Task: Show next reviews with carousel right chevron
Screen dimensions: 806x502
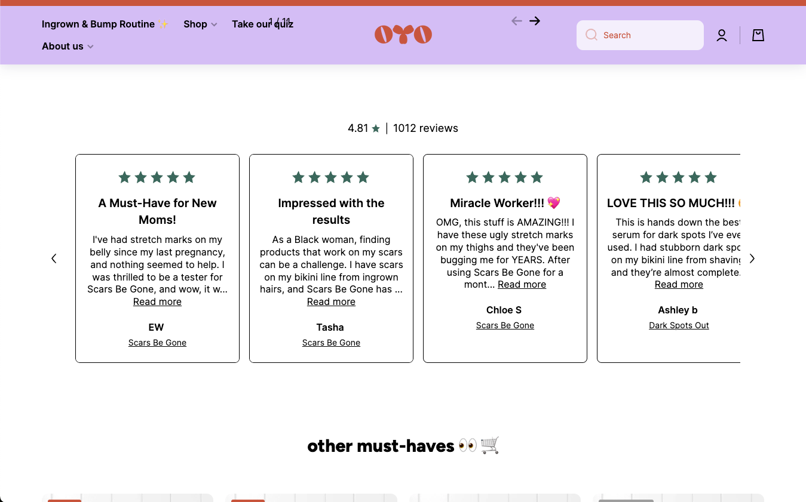Action: pos(752,258)
